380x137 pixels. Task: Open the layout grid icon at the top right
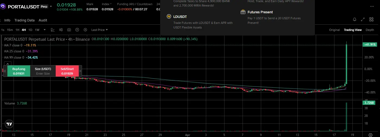tap(371, 20)
